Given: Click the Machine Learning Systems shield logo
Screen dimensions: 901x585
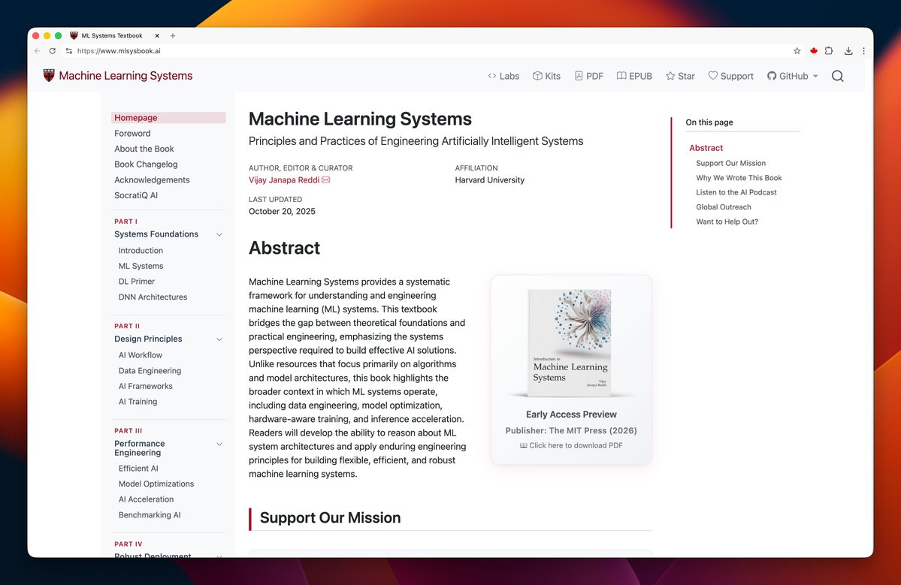Looking at the screenshot, I should [48, 75].
